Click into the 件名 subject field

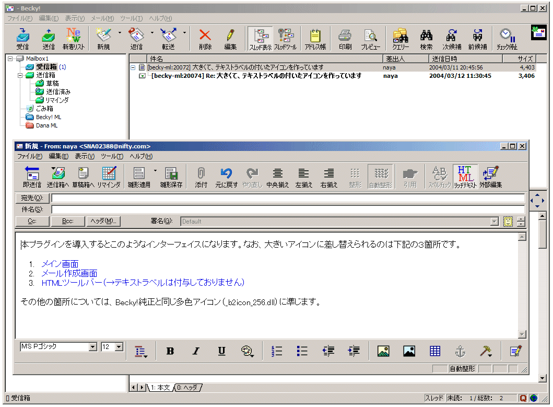tap(288, 210)
